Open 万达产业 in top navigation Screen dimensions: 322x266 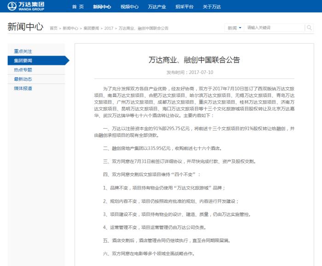pos(157,7)
